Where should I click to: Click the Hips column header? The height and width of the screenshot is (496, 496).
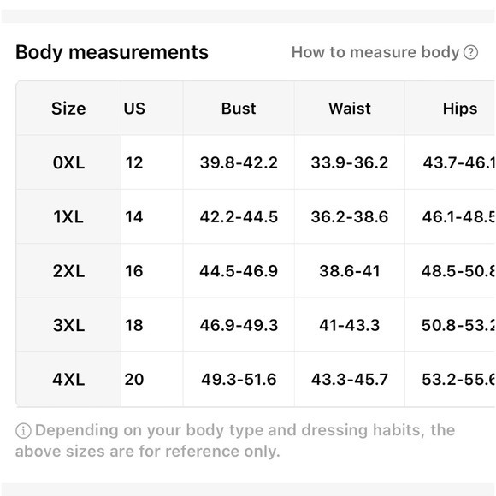[460, 109]
